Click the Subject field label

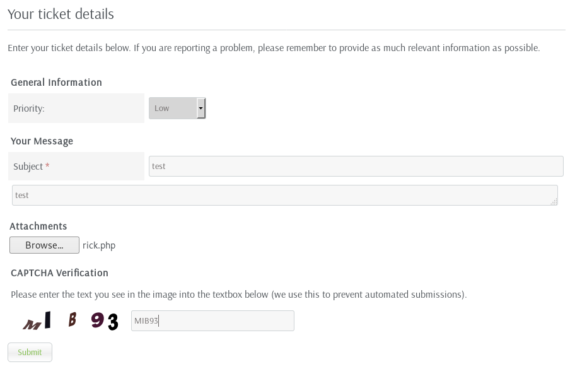28,167
